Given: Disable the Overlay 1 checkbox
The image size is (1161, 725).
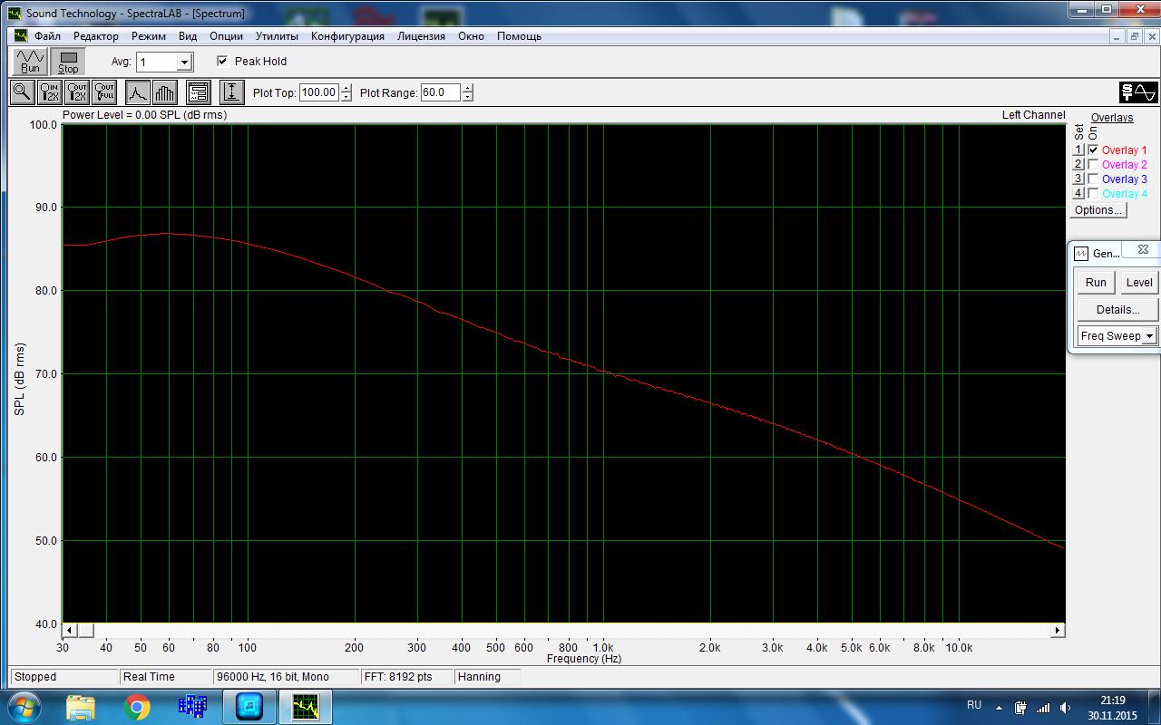Looking at the screenshot, I should click(1093, 150).
